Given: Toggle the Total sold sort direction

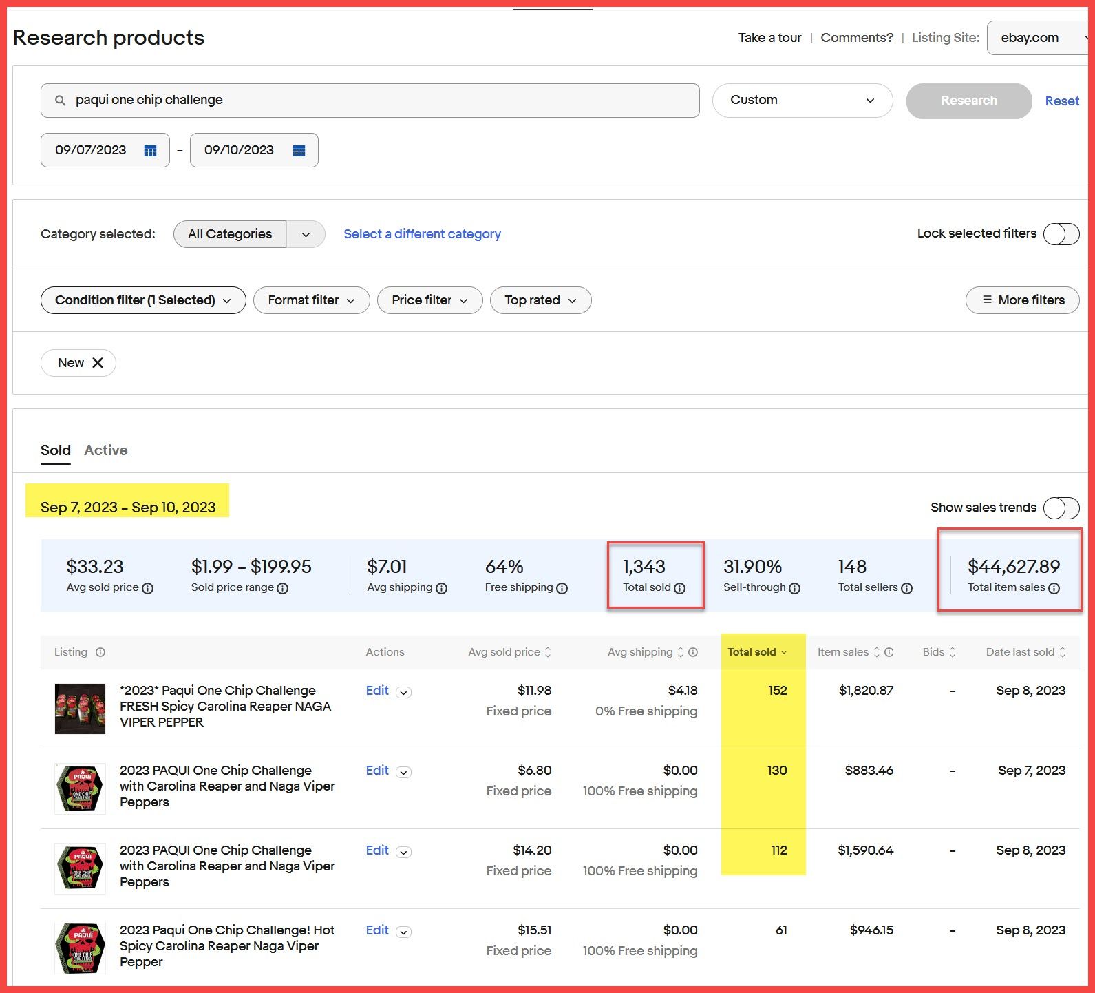Looking at the screenshot, I should 784,652.
